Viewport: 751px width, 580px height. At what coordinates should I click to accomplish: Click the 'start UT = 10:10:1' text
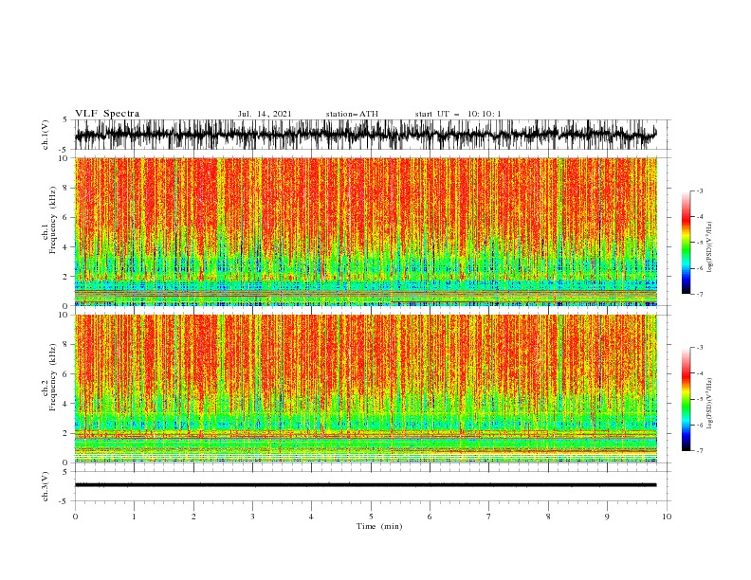458,114
